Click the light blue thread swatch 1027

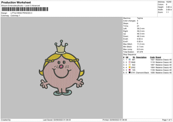129,60
